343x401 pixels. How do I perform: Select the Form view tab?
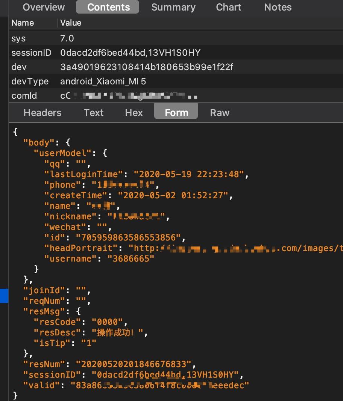pyautogui.click(x=176, y=113)
